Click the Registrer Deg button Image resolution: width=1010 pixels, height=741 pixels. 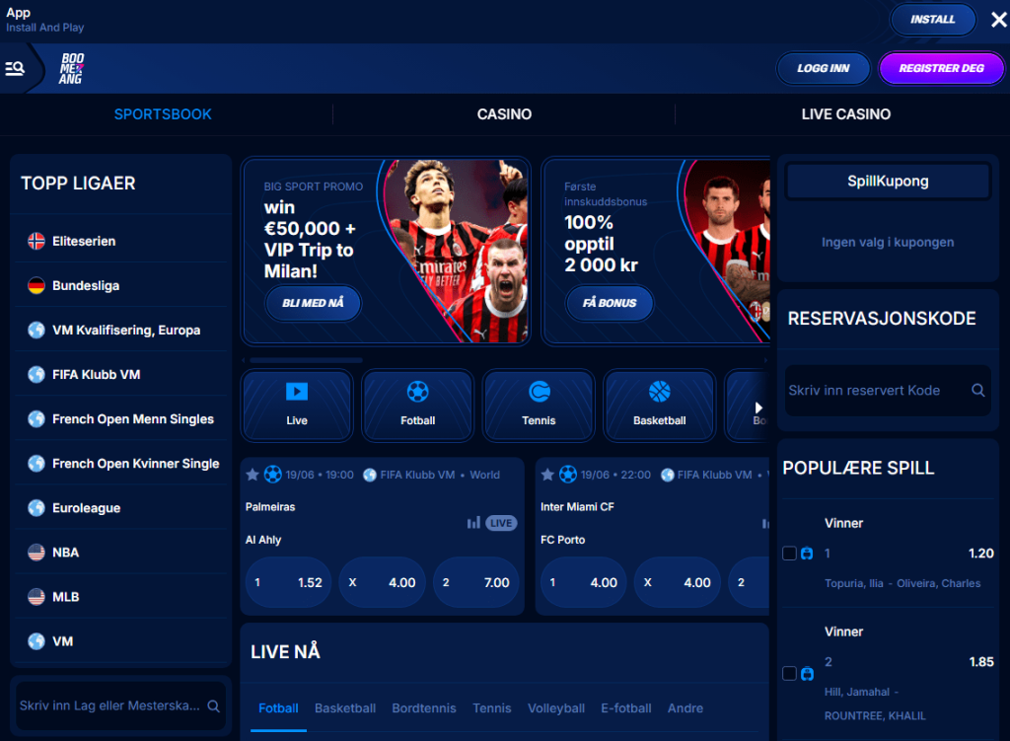pyautogui.click(x=941, y=68)
